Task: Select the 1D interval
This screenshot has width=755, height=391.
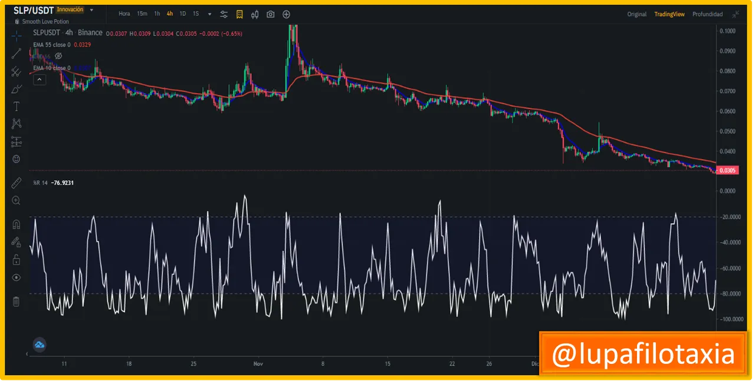Action: click(x=183, y=14)
